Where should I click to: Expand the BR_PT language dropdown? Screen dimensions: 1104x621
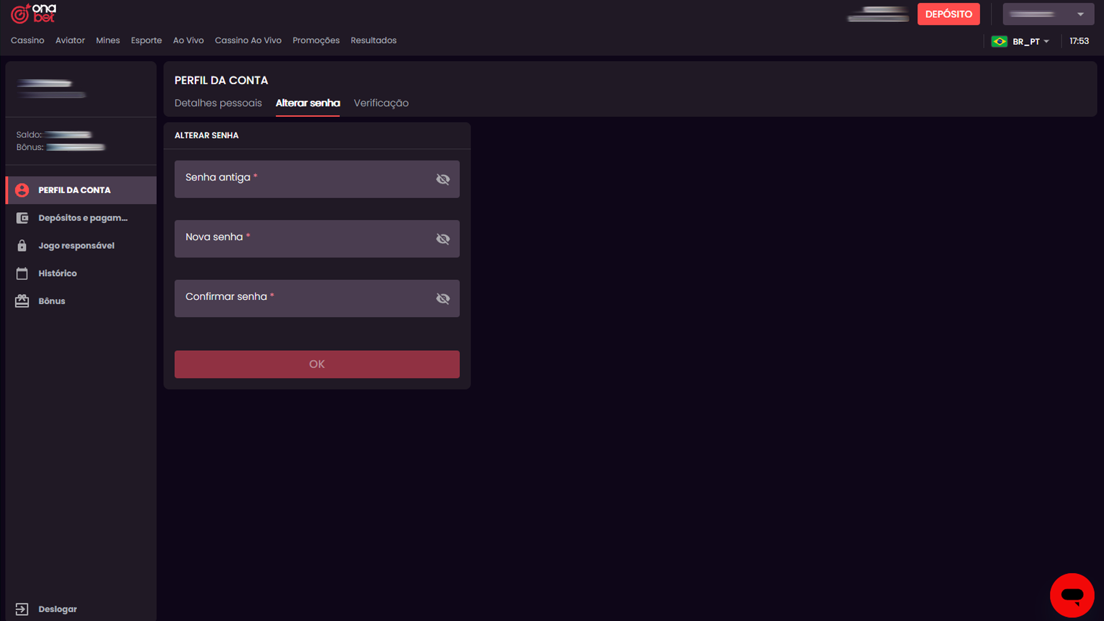pos(1046,41)
